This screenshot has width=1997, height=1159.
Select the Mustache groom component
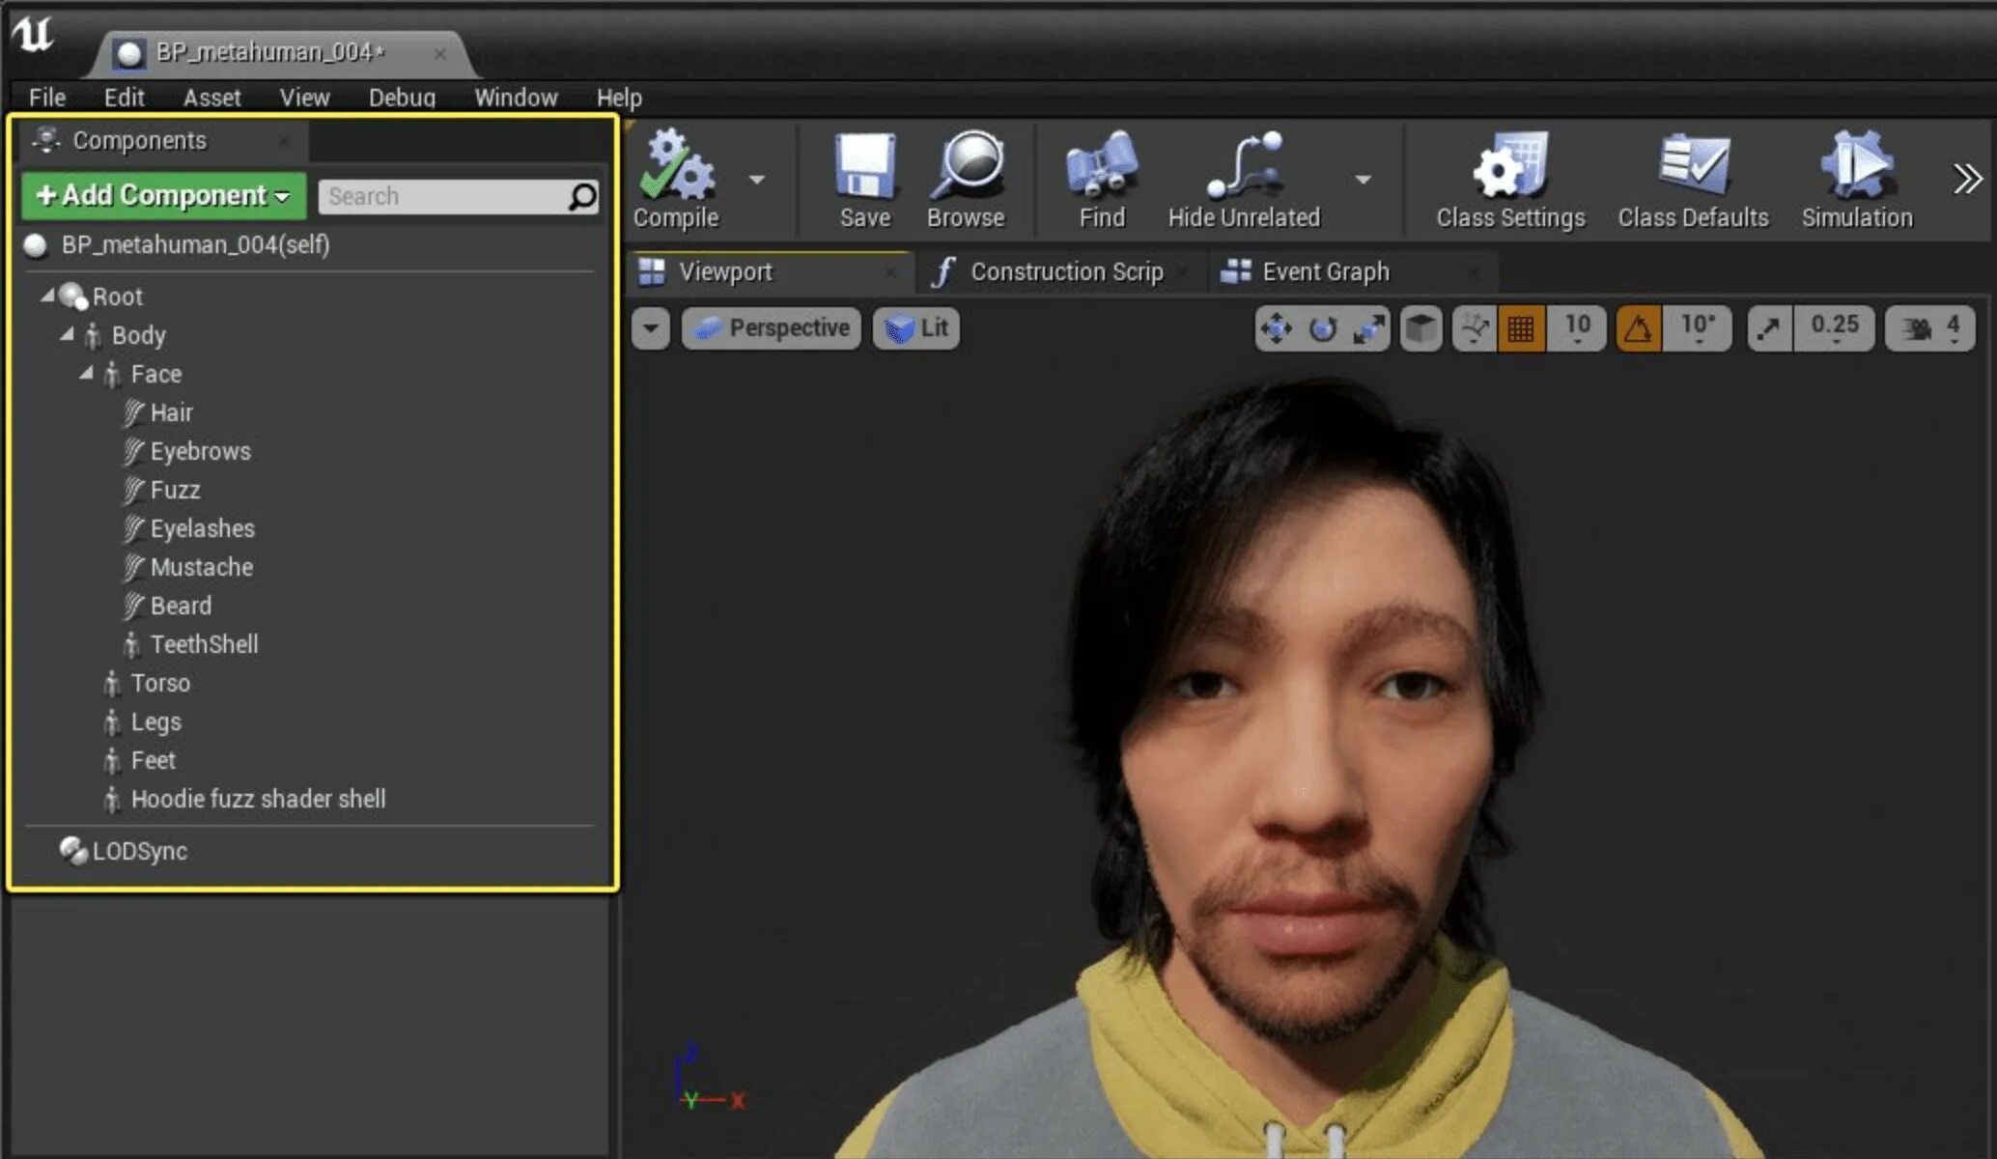[x=201, y=567]
